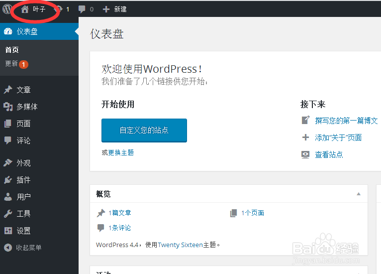The image size is (381, 274).
Task: Click the 设置 settings sliders icon
Action: click(8, 231)
